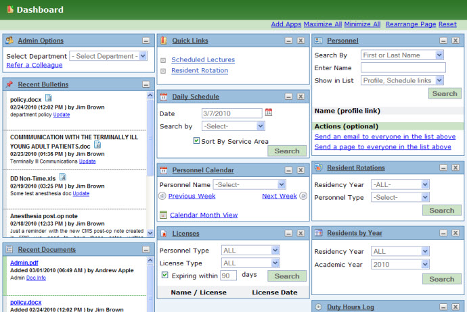Click Reset in top menu
467x312 pixels.
coord(447,24)
